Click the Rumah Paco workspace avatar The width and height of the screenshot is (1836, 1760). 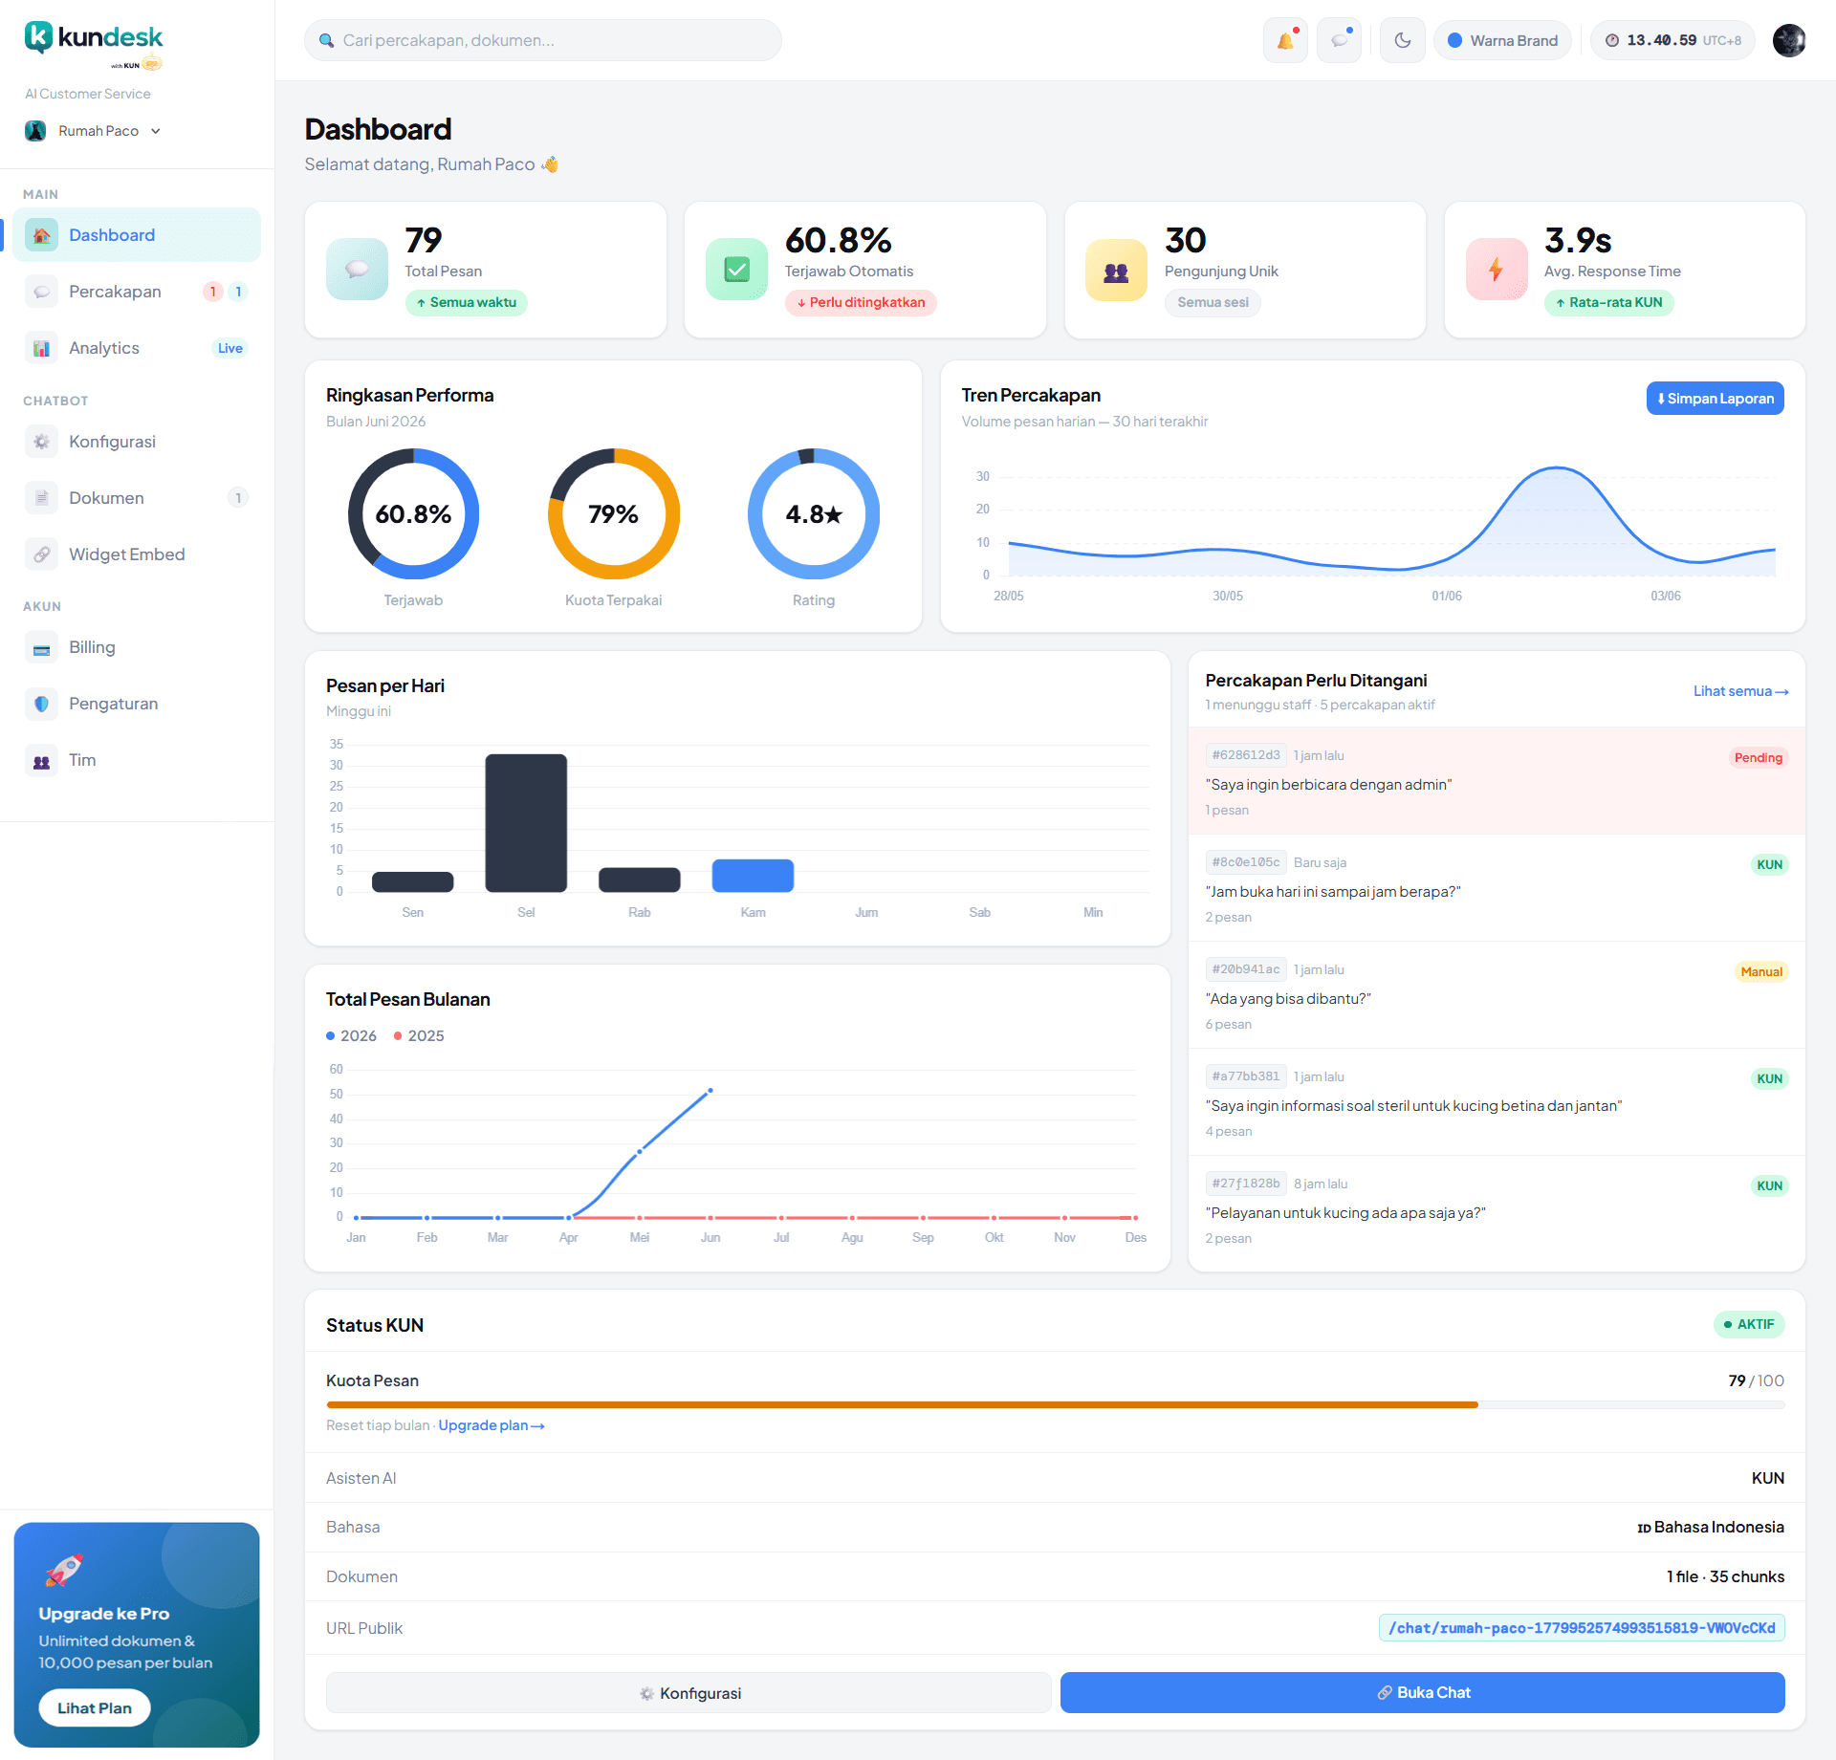coord(35,131)
